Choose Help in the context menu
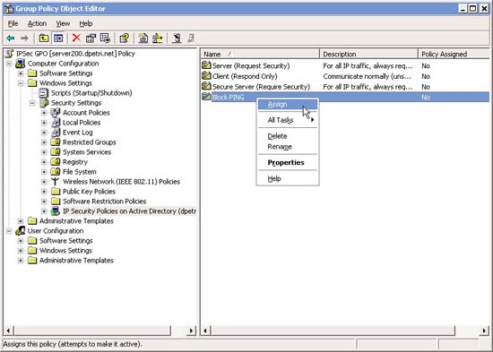Screen dimensions: 493x352 coord(288,178)
